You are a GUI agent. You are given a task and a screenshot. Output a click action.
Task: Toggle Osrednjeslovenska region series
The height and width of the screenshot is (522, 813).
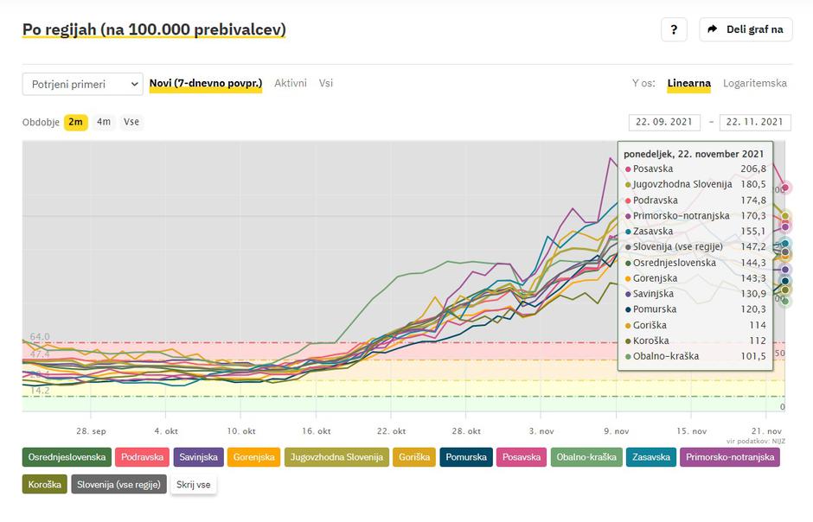click(x=67, y=457)
